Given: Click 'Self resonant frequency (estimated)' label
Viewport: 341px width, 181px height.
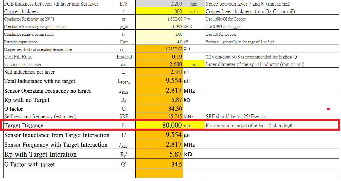Looking at the screenshot, I should coord(40,116).
